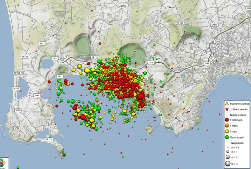Click the SP178 road sign label

click(95, 57)
